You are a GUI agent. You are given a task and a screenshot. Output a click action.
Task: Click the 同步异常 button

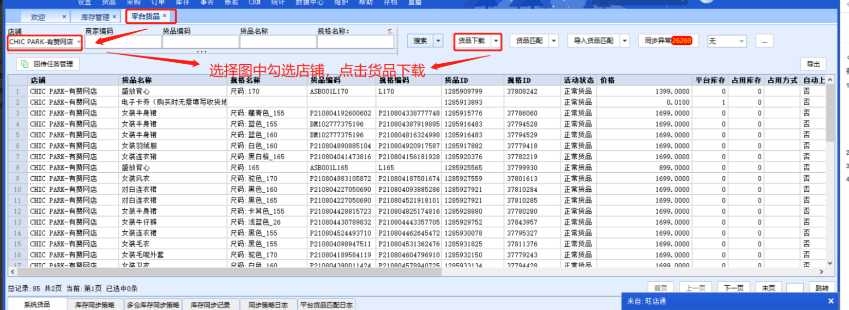pyautogui.click(x=668, y=41)
